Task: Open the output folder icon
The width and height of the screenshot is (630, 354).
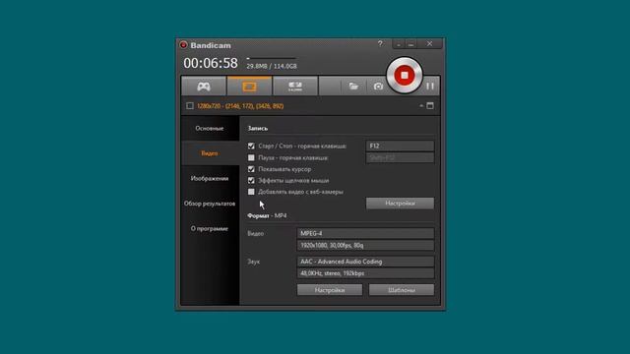Action: coord(353,87)
